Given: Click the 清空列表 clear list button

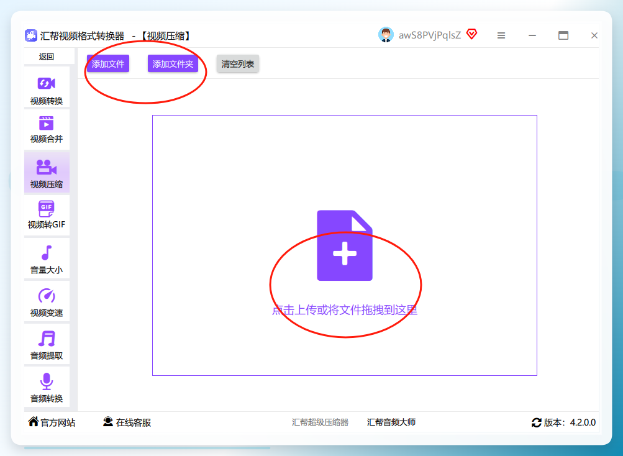Looking at the screenshot, I should pos(238,63).
